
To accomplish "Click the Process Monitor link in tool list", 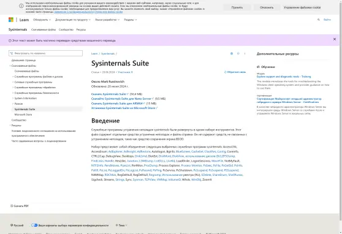I will pyautogui.click(x=191, y=165).
